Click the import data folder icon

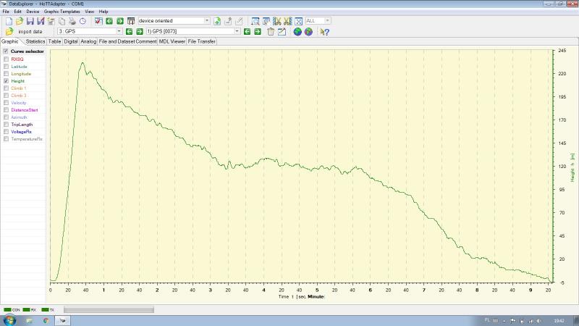click(9, 32)
